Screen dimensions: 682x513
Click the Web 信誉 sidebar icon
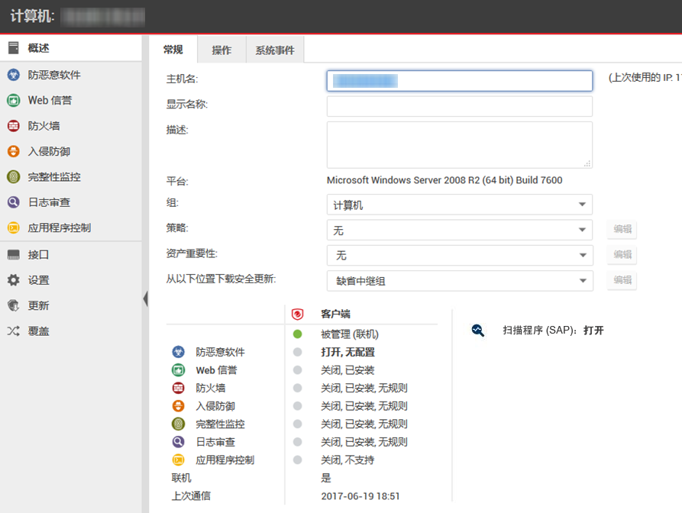13,100
